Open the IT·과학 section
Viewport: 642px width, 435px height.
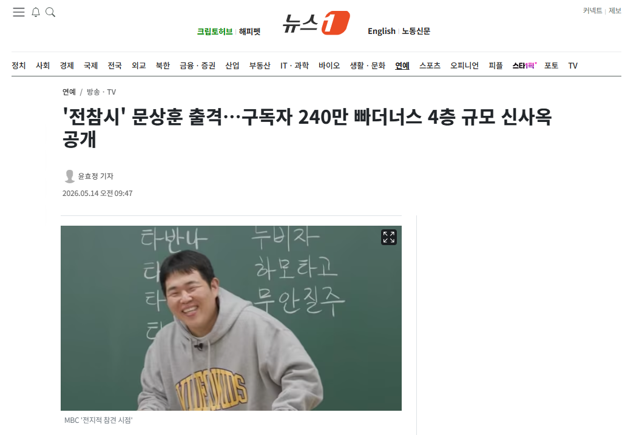coord(294,66)
